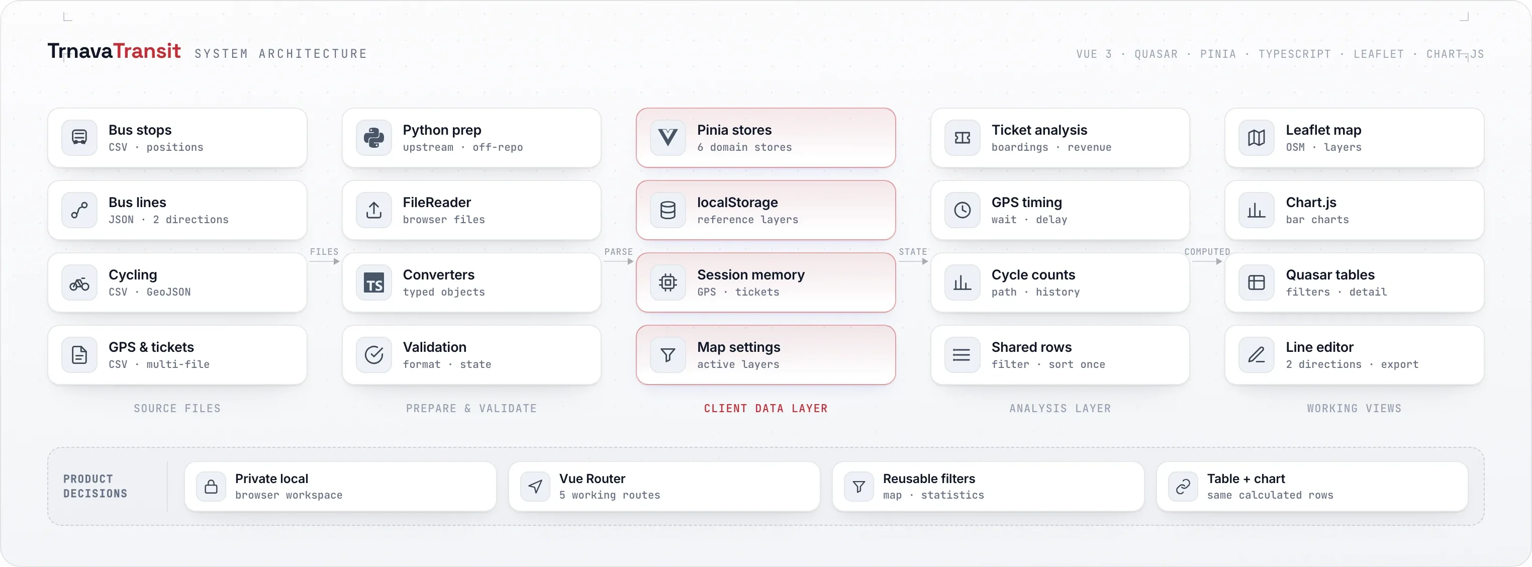Click the ticket icon on Ticket analysis
This screenshot has width=1532, height=567.
pyautogui.click(x=962, y=137)
